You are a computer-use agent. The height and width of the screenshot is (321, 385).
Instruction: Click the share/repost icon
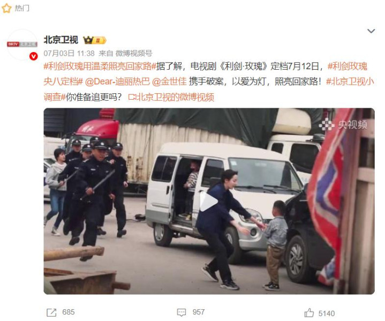51,312
